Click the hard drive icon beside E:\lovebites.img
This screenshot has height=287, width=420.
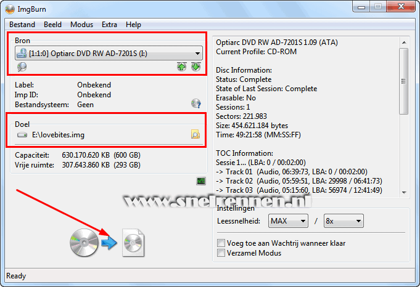22,135
